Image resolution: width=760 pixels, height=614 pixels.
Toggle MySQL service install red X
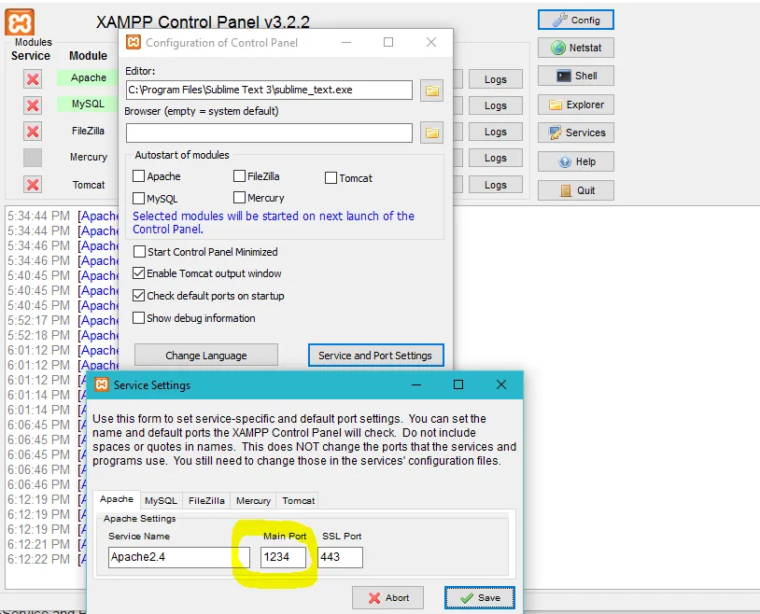pos(33,105)
